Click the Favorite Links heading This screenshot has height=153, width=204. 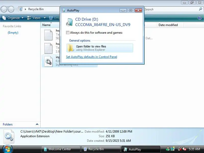point(12,26)
